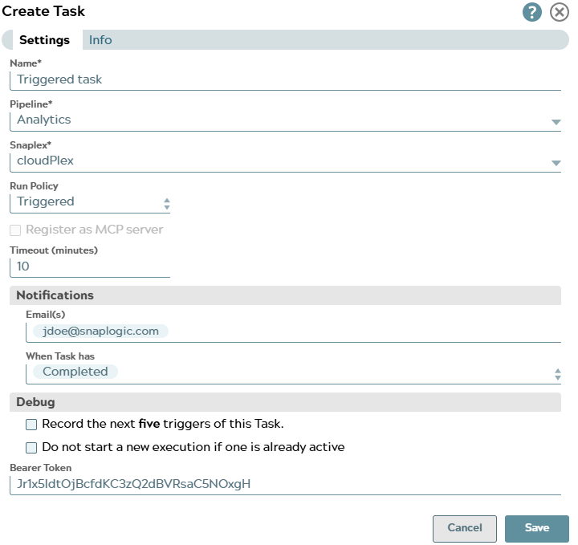Image resolution: width=578 pixels, height=545 pixels.
Task: Toggle Register as MCP server checkbox
Action: pyautogui.click(x=15, y=230)
